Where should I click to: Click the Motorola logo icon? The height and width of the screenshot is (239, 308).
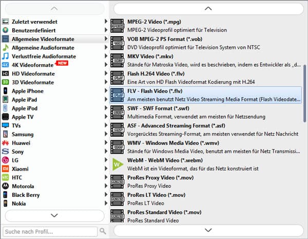click(6, 186)
